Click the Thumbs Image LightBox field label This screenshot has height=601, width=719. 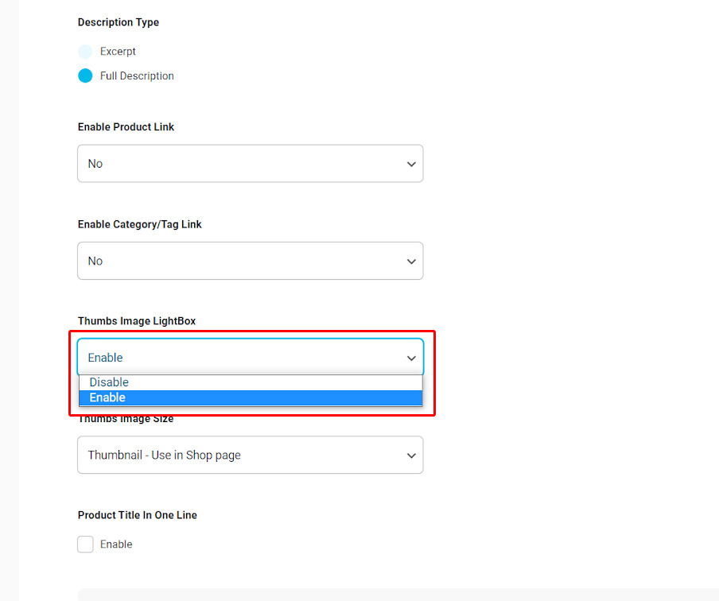click(137, 321)
